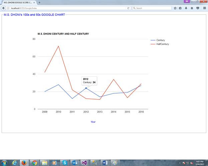Click the blue Century line swatch in legend
The width and height of the screenshot is (208, 166).
click(x=153, y=40)
